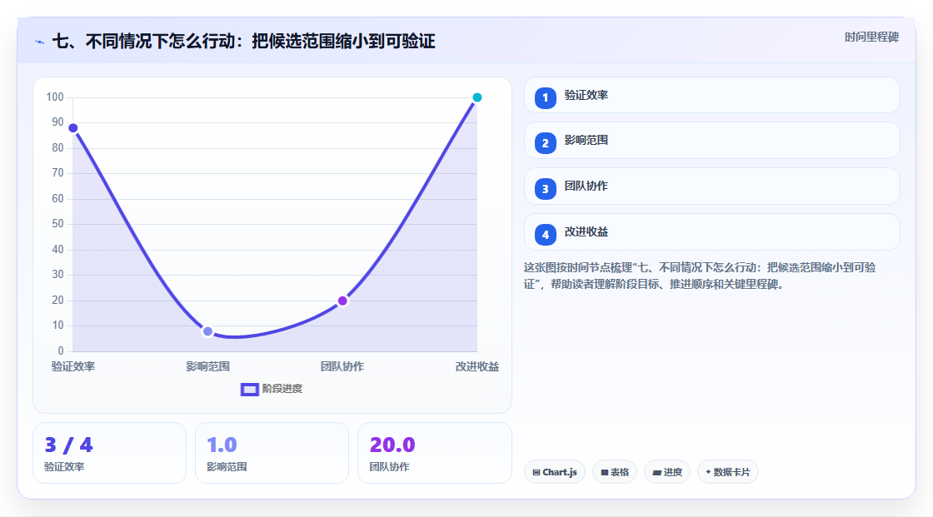Click the x-axis label 验证效率
Image resolution: width=933 pixels, height=517 pixels.
click(x=73, y=366)
